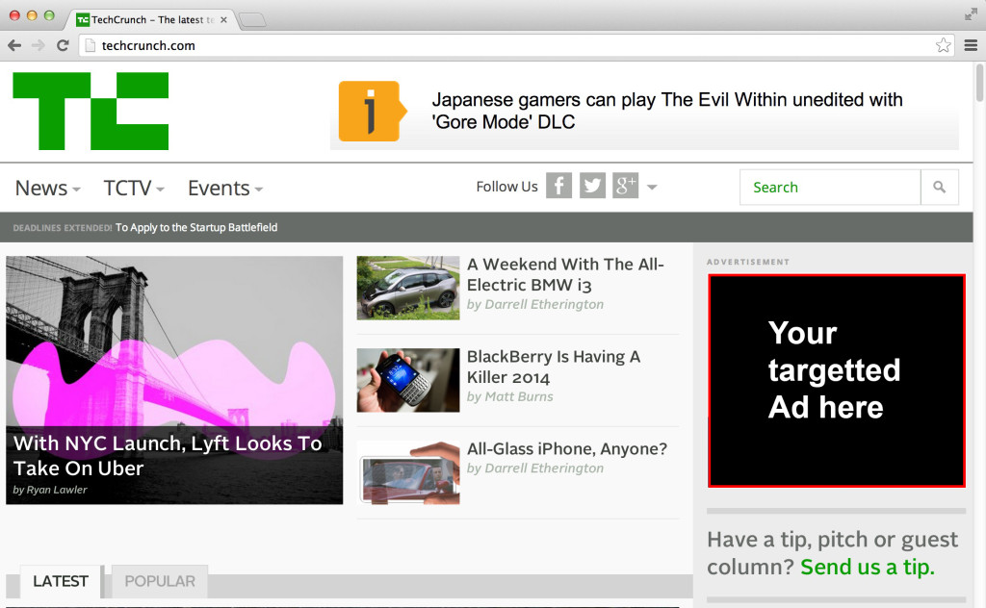Expand the Events menu
Screen dimensions: 986x608
tap(225, 188)
